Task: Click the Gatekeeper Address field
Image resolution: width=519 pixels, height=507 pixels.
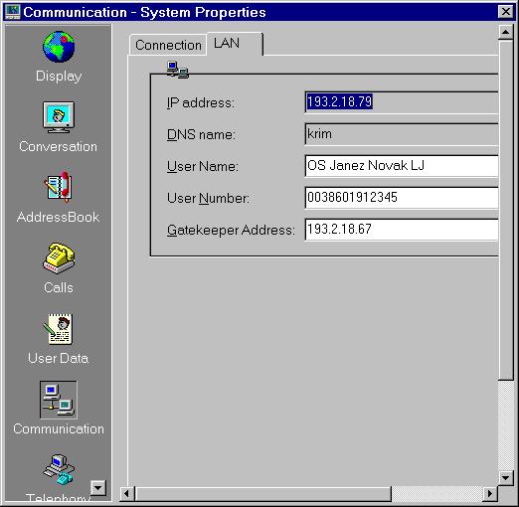Action: (402, 230)
